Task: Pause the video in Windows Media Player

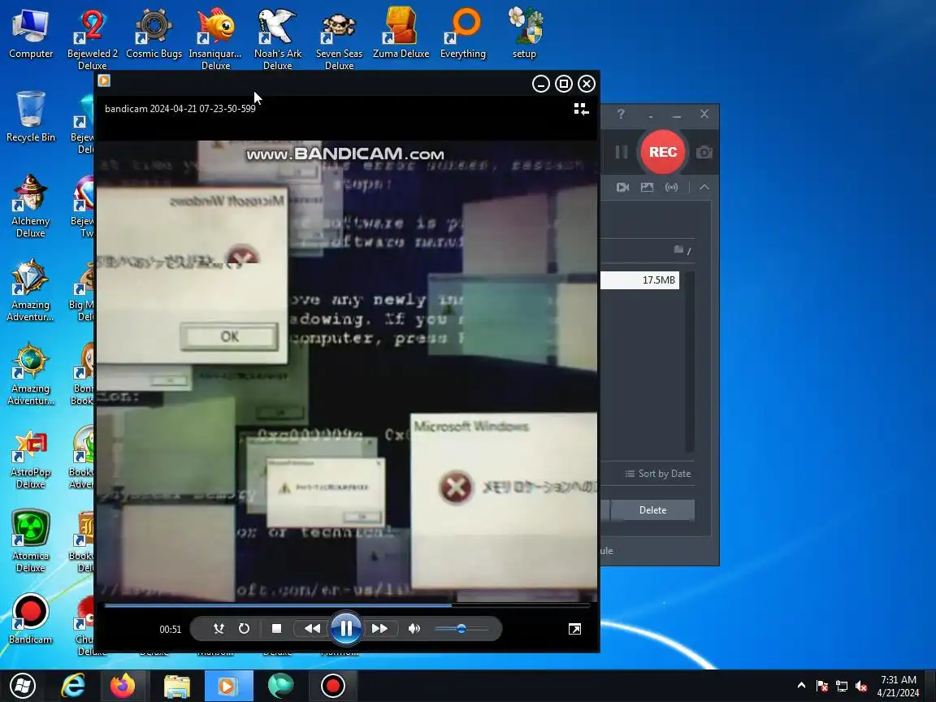Action: 345,628
